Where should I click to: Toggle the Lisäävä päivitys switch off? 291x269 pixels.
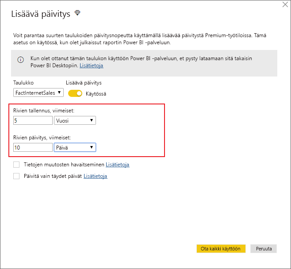pos(75,93)
